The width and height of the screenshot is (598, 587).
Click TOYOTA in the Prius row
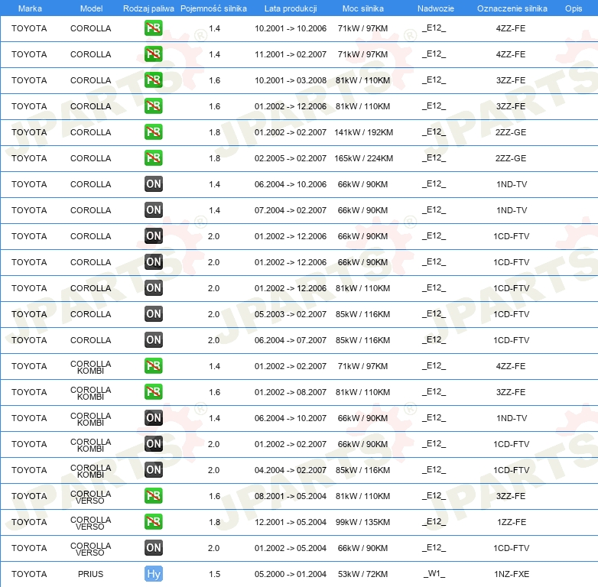point(29,574)
